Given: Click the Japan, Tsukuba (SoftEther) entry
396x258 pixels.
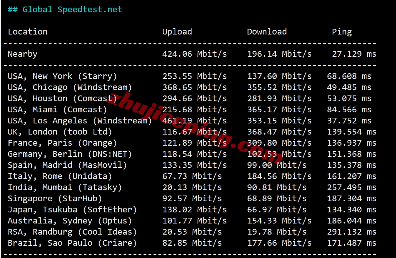Looking at the screenshot, I should click(72, 210).
